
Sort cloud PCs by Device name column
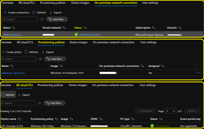[x=19, y=119]
